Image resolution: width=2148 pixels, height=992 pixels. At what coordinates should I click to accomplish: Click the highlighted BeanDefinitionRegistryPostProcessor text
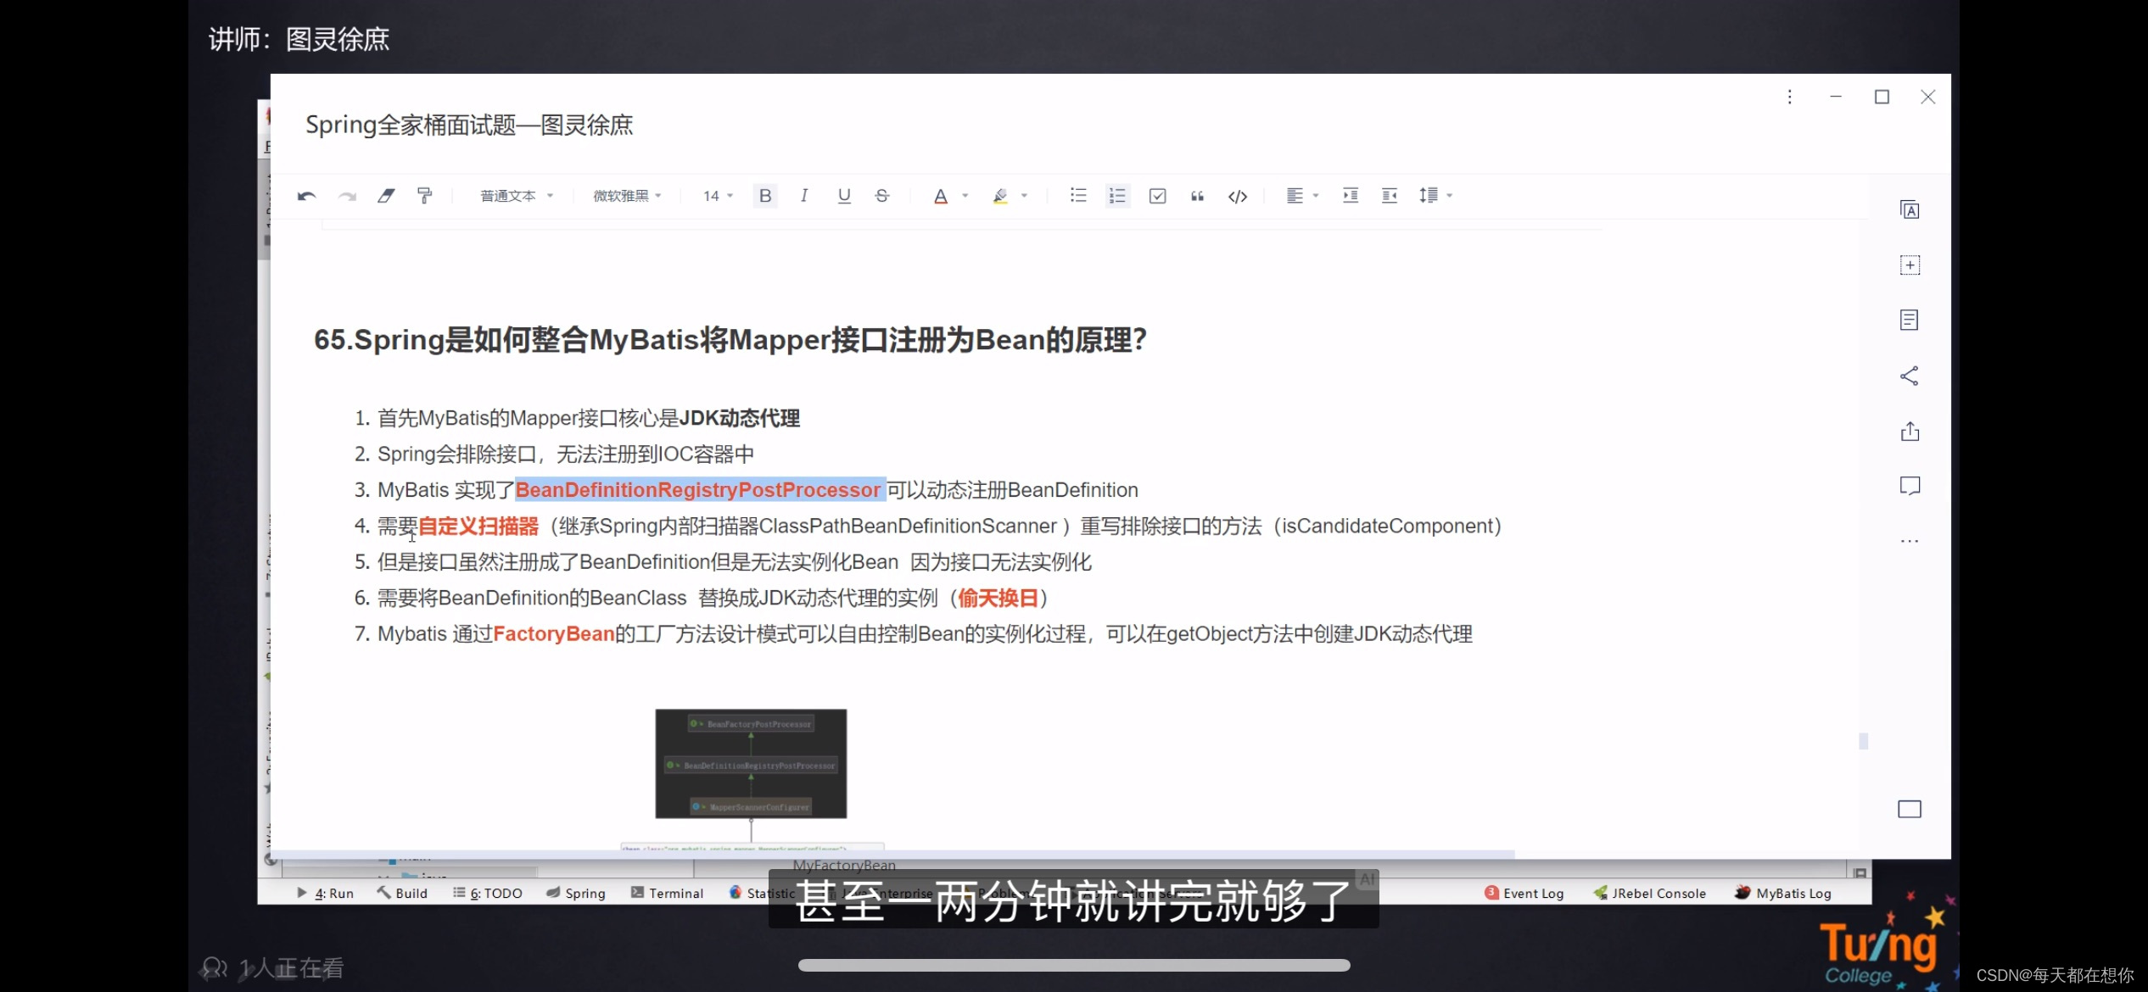698,490
